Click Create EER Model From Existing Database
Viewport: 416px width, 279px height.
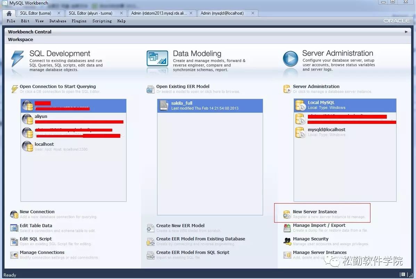pyautogui.click(x=201, y=239)
